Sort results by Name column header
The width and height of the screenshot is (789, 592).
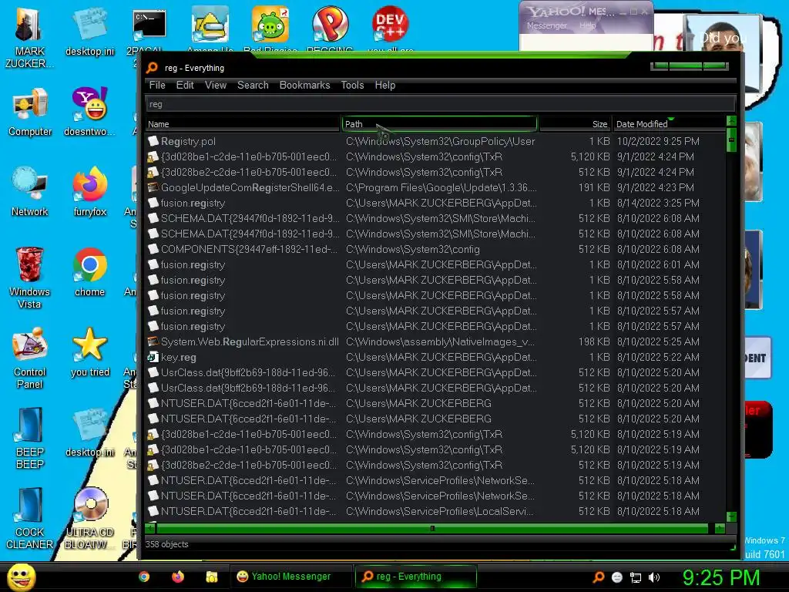pyautogui.click(x=243, y=124)
